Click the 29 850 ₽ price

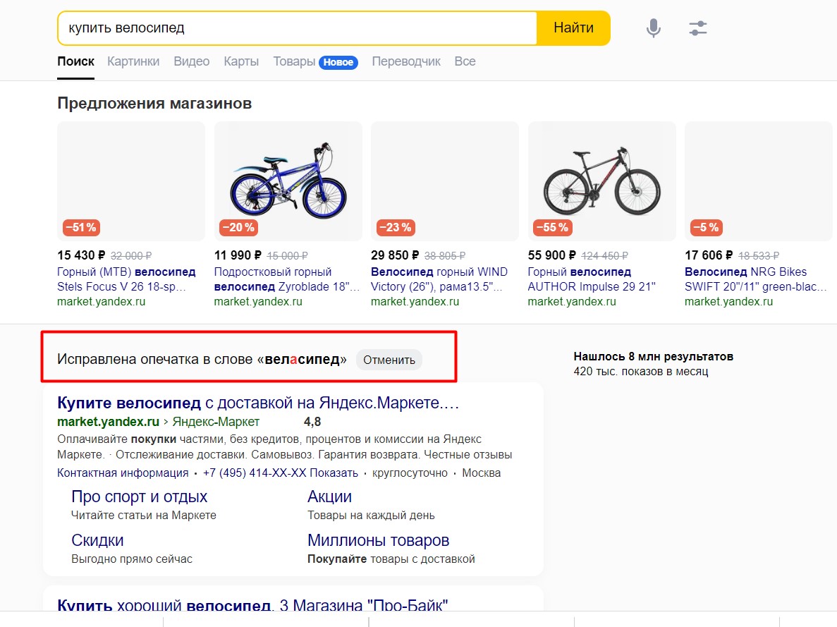[x=395, y=255]
